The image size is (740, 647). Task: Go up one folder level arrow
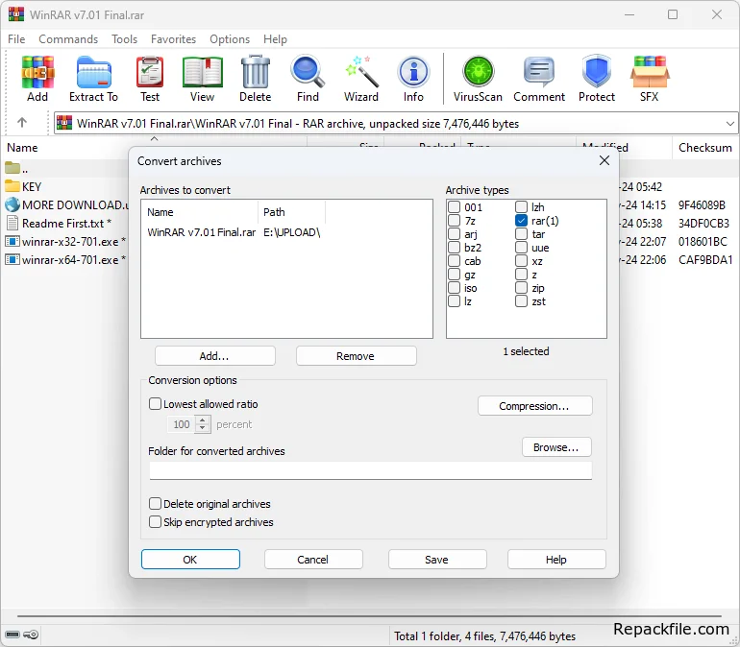click(22, 123)
